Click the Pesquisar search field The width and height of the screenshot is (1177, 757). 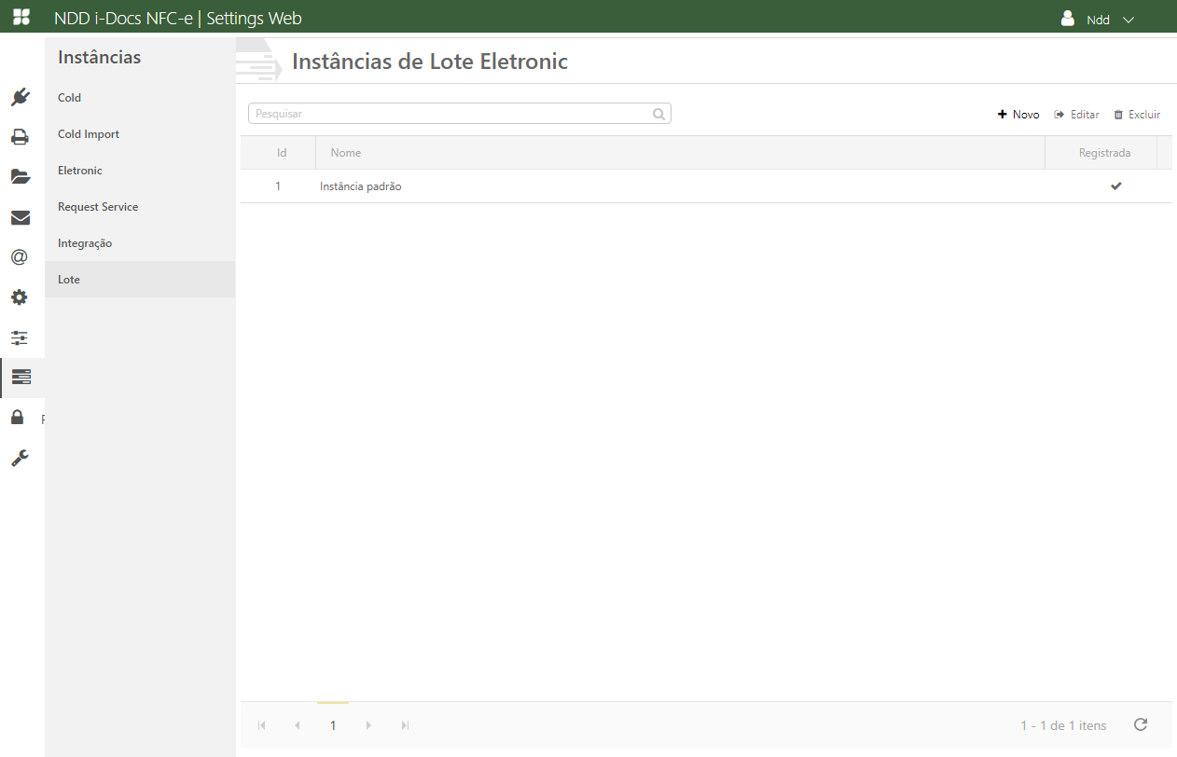(451, 114)
